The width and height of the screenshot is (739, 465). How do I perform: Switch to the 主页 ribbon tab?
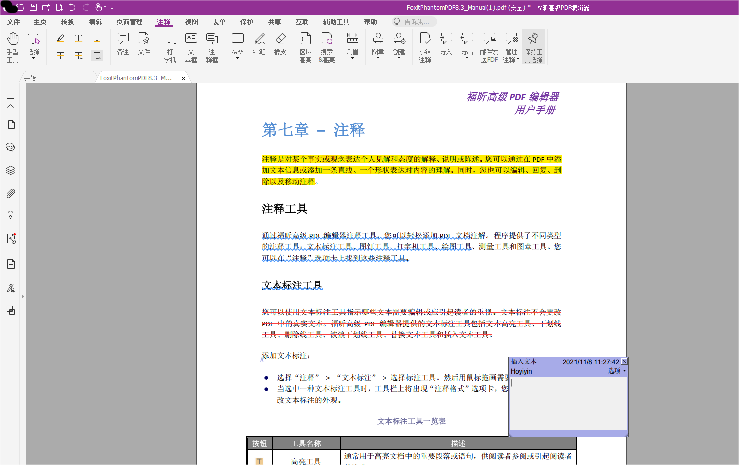[x=40, y=22]
